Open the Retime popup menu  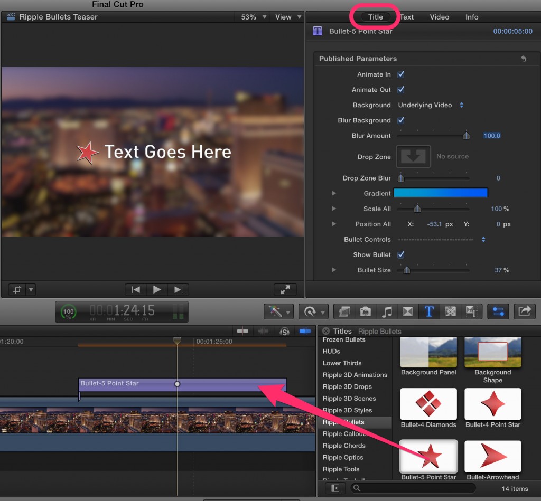pos(313,311)
